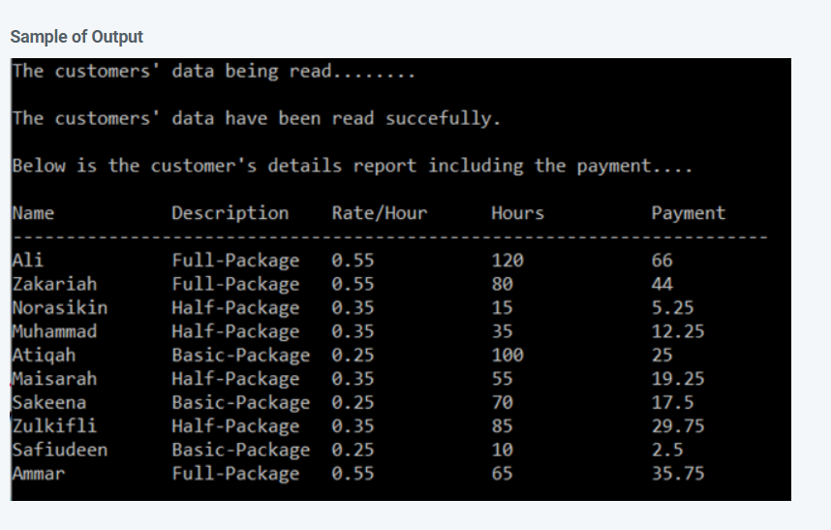Click the name 'Ammar'
The image size is (831, 530).
39,473
